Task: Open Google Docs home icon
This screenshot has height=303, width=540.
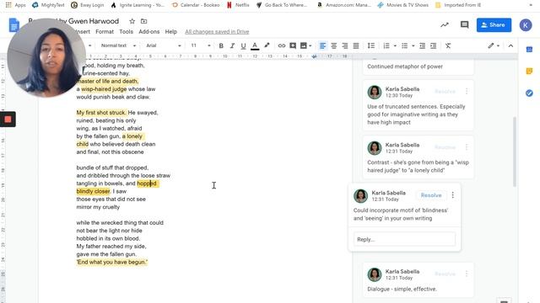Action: click(14, 25)
